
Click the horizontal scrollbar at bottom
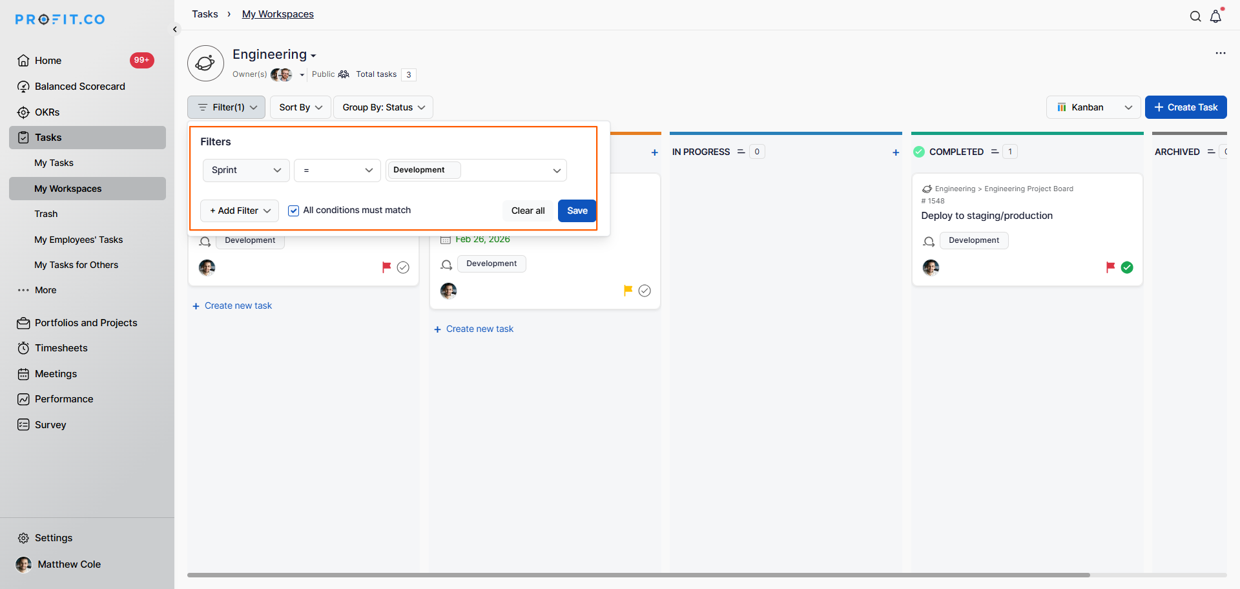[638, 575]
